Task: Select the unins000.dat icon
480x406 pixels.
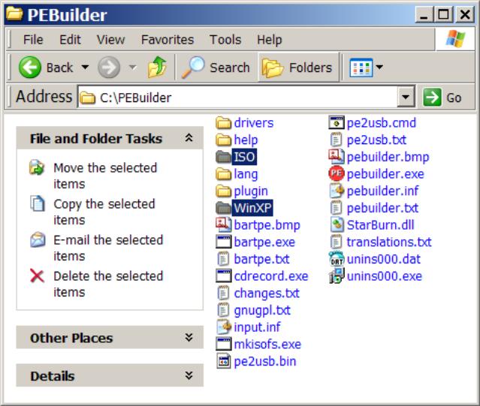Action: click(336, 259)
